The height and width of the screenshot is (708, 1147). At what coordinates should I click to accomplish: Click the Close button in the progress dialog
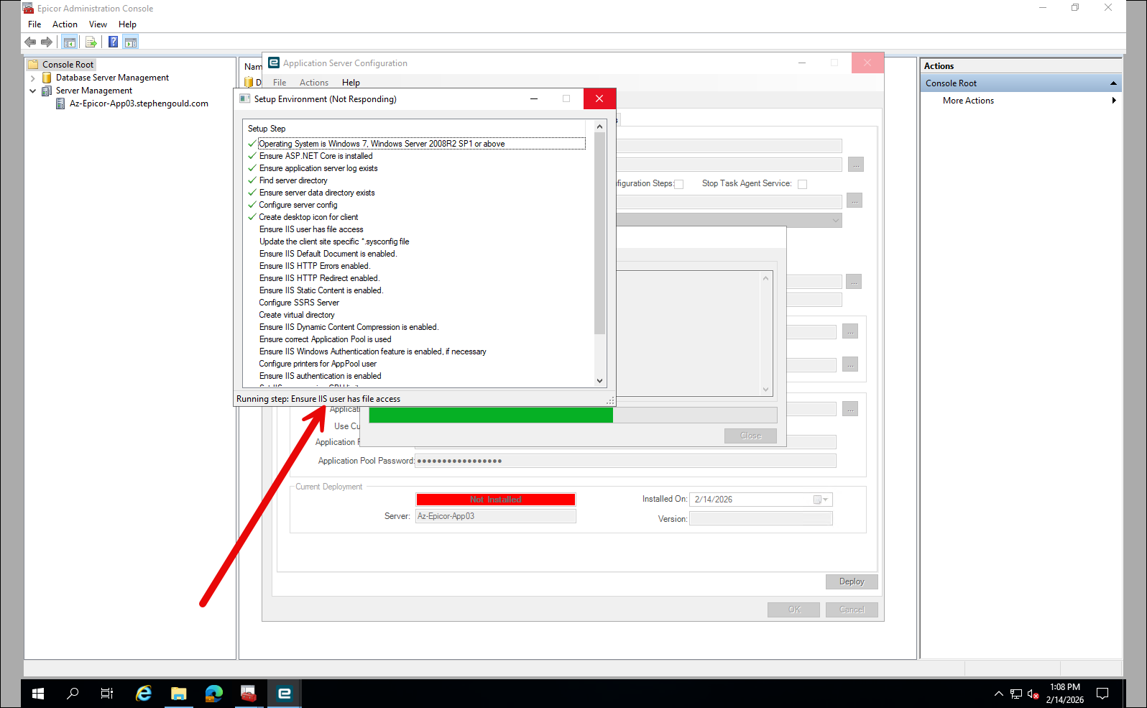(750, 436)
